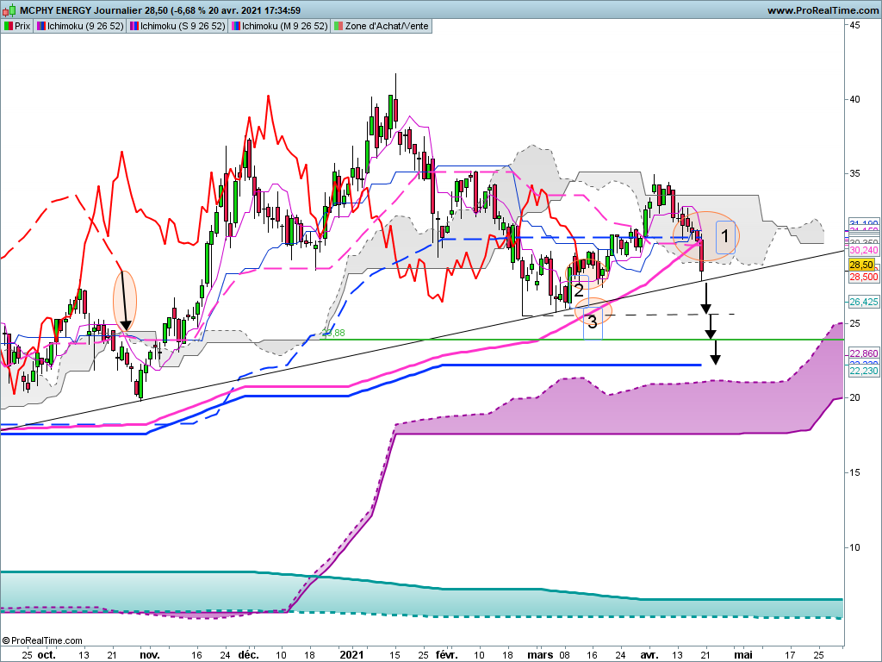Click the Ichimoku (M 9 26 52) color icon
The width and height of the screenshot is (882, 662).
[235, 26]
